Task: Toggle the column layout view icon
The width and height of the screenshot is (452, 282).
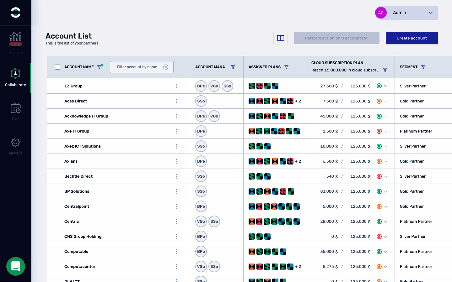Action: [x=281, y=38]
